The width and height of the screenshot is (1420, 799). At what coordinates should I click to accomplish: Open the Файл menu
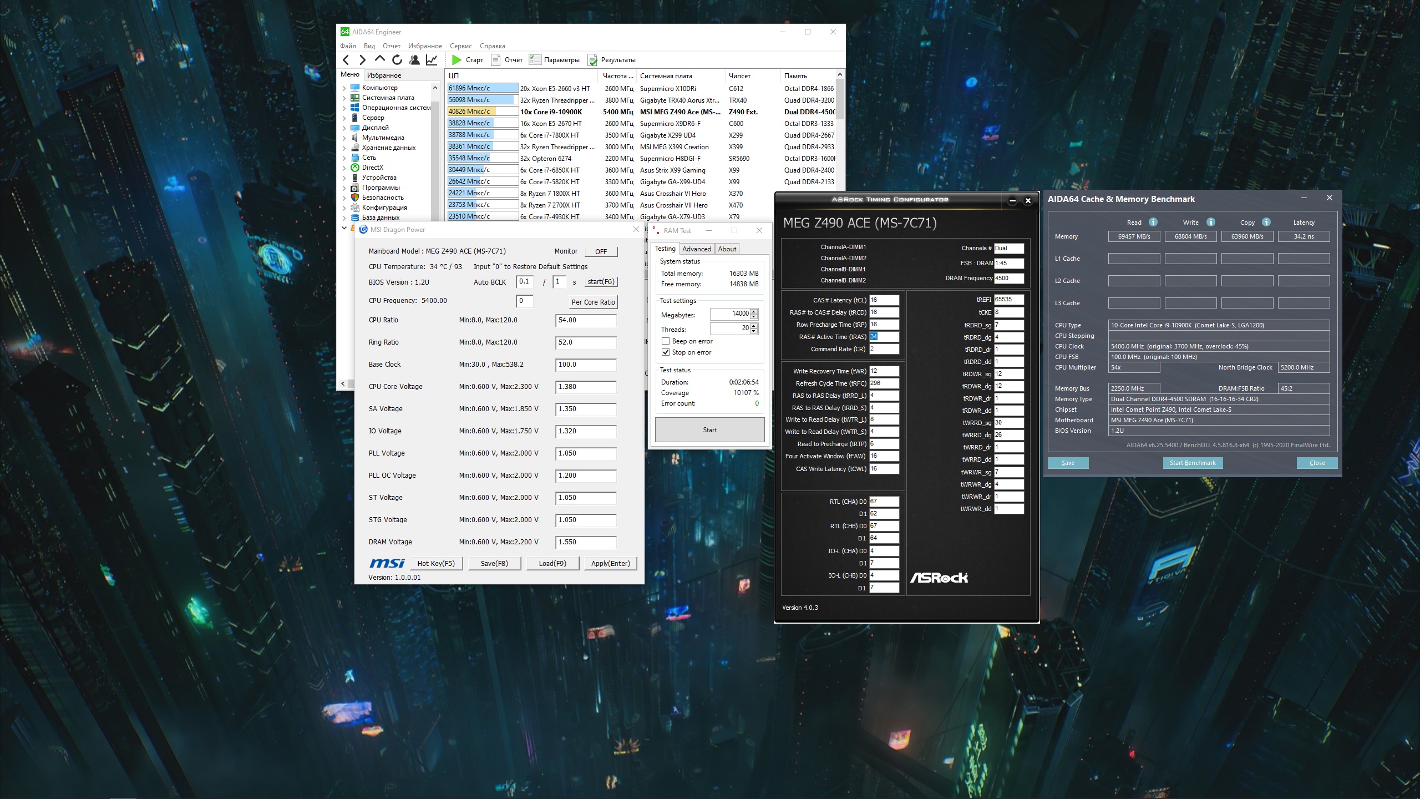click(348, 46)
